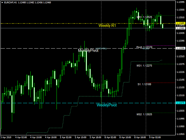Click the '5 Apr 18:00' time axis label
186x140 pixels.
point(95,137)
